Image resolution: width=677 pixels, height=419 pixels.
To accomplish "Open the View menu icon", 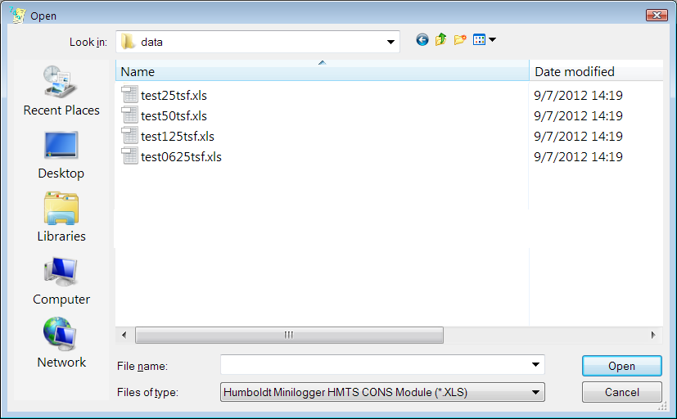I will pyautogui.click(x=485, y=40).
